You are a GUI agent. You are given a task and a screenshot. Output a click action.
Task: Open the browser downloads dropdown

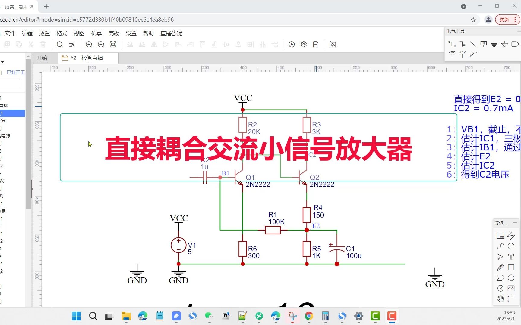pos(463,6)
